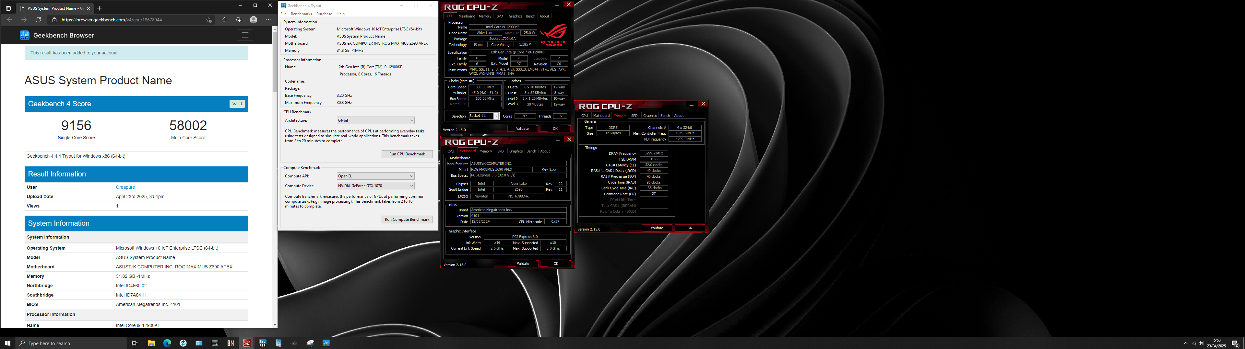Image resolution: width=1245 pixels, height=349 pixels.
Task: Click OK in the CPU-Z Memory window
Action: click(x=690, y=228)
